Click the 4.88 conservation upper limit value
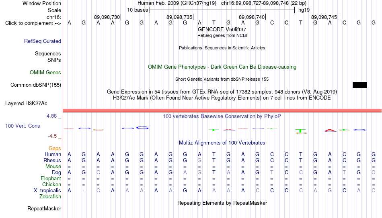382x218 pixels. [51, 116]
